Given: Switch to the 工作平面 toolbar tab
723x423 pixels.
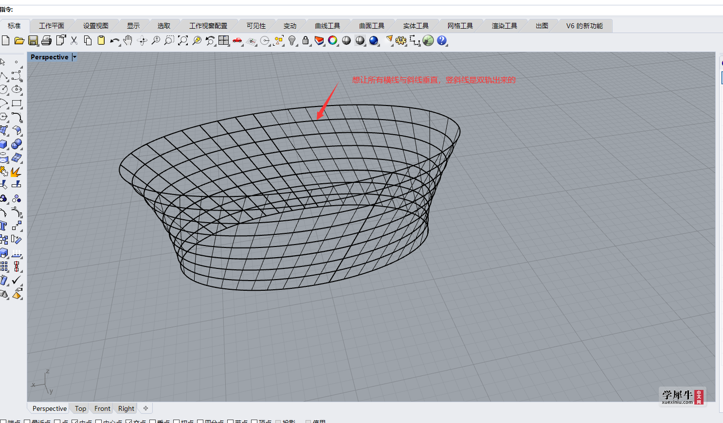Looking at the screenshot, I should 52,26.
